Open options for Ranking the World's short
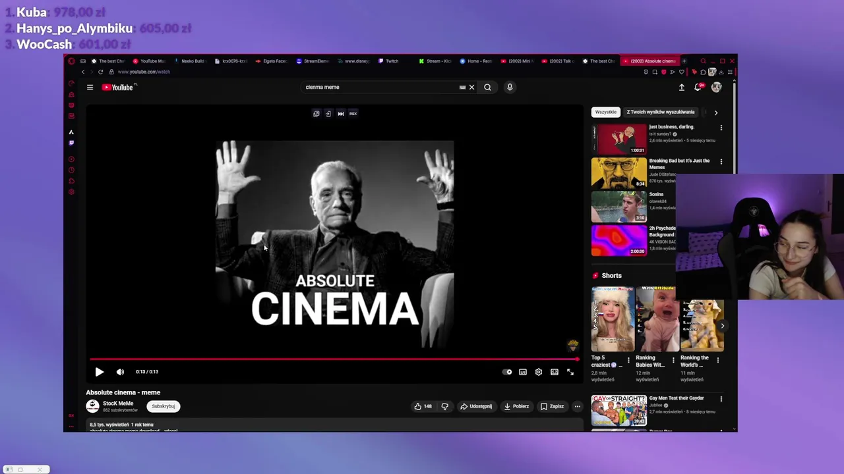The width and height of the screenshot is (844, 474). pos(718,360)
